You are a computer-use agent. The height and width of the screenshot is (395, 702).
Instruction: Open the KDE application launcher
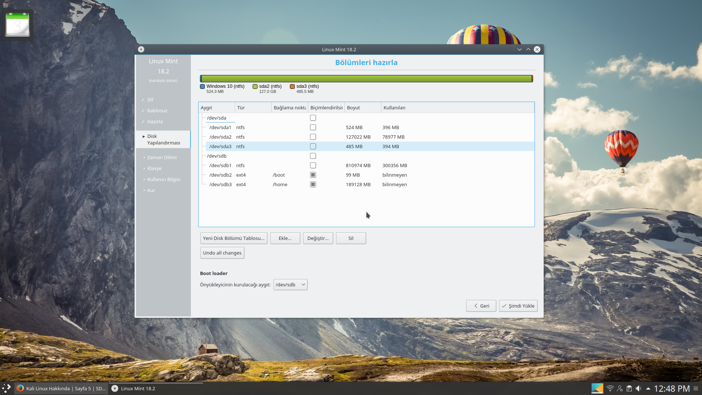6,388
